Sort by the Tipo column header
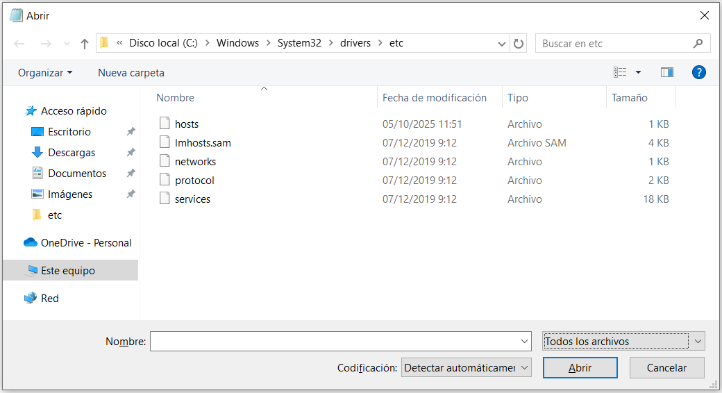This screenshot has height=393, width=722. click(x=518, y=98)
